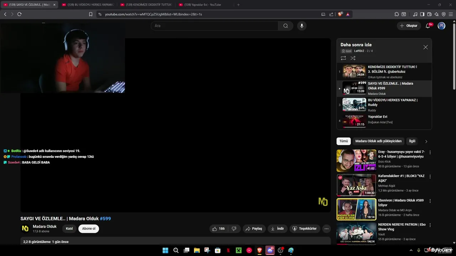The width and height of the screenshot is (456, 256).
Task: Open options menu for 'Kafamdakilerr #1' video
Action: point(430,176)
